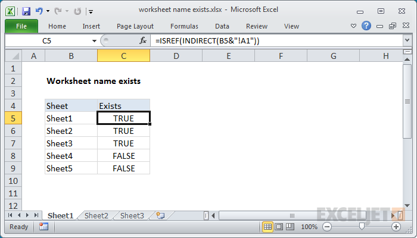Switch to the Insert ribbon tab
The width and height of the screenshot is (417, 238).
pyautogui.click(x=91, y=26)
